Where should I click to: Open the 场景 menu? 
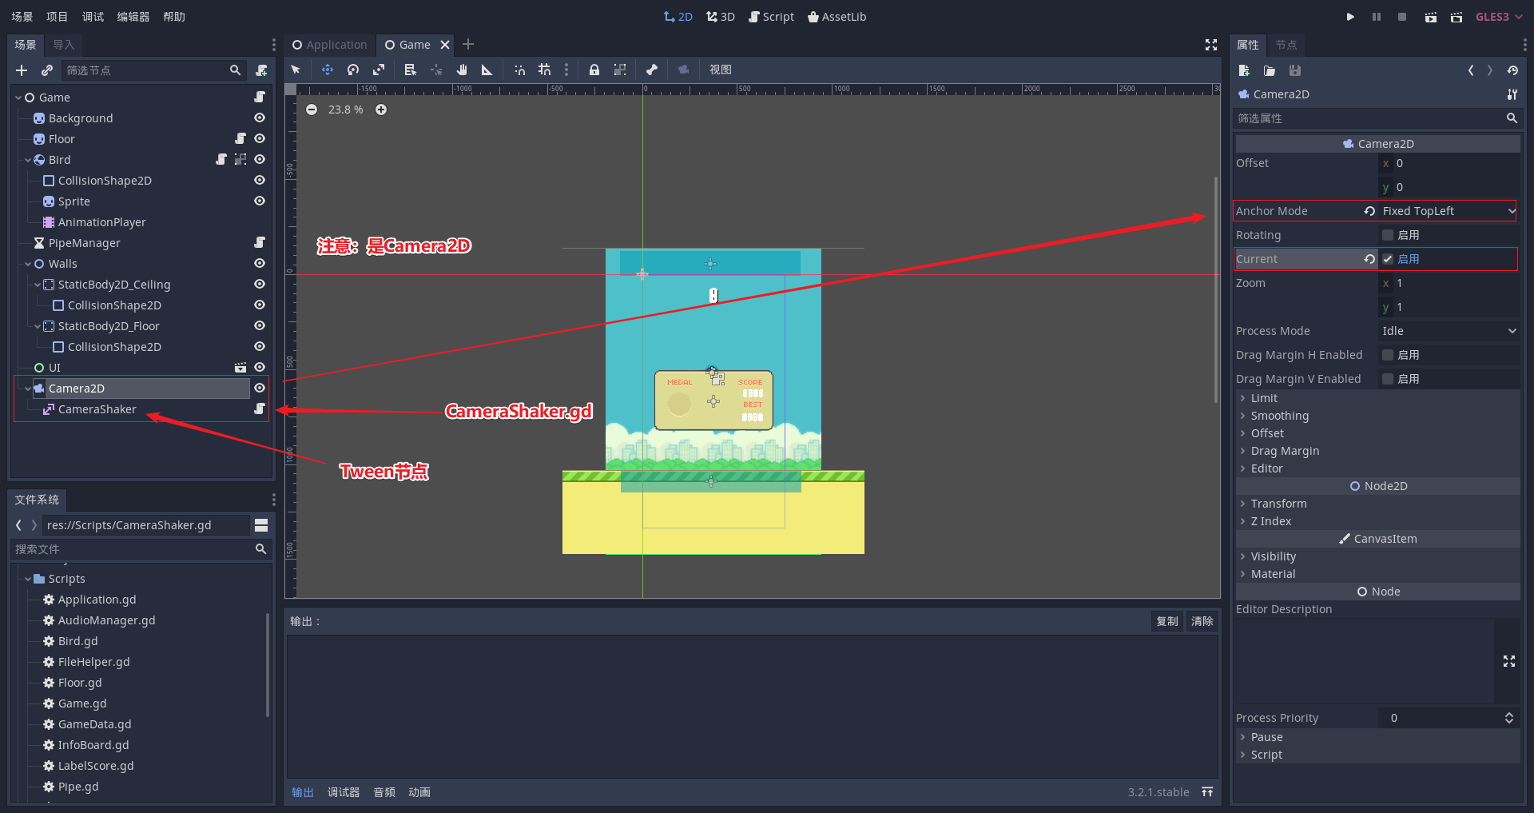coord(22,17)
